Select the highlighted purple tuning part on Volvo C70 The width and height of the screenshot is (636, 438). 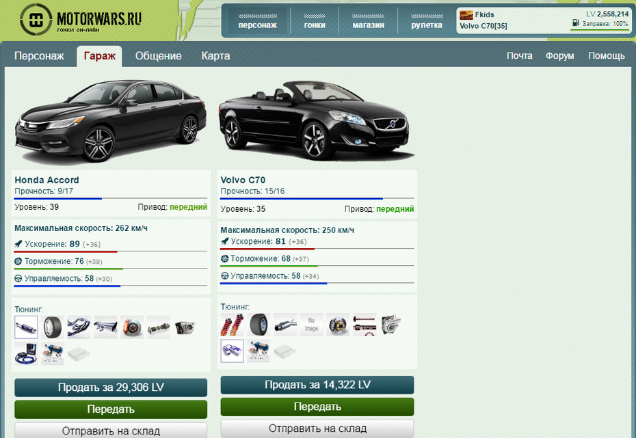[x=232, y=351]
